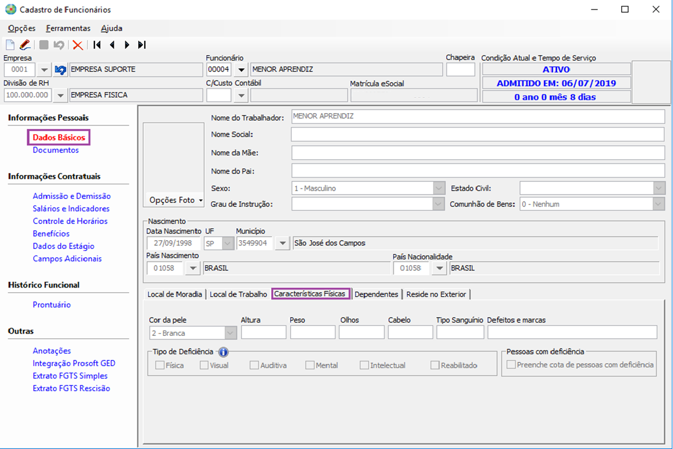Click the app icon in the title bar

pos(10,9)
